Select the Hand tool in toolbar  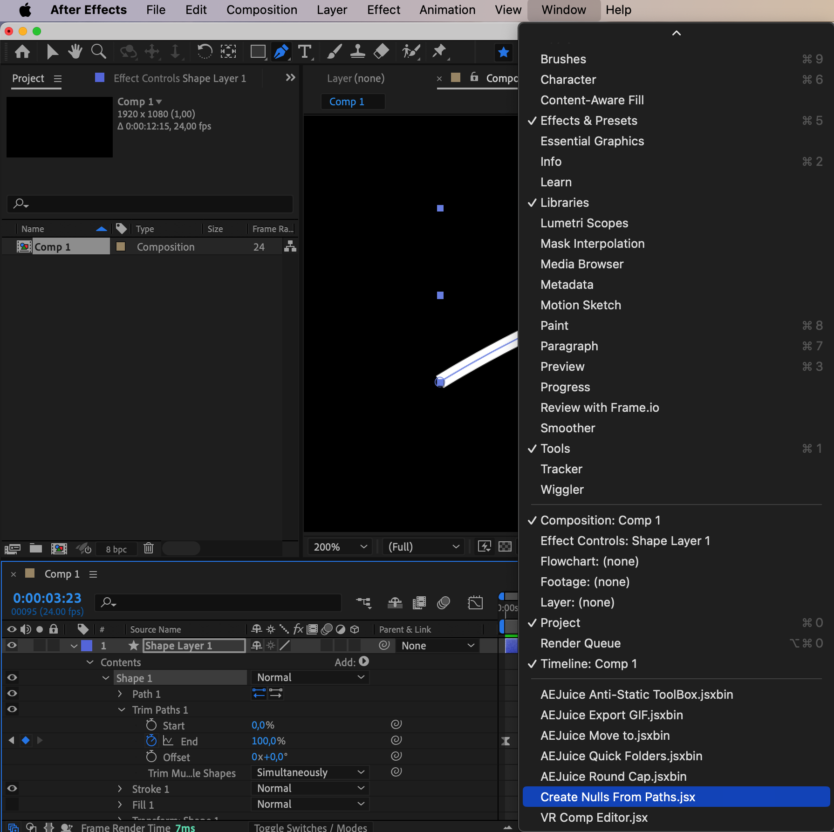click(x=75, y=52)
